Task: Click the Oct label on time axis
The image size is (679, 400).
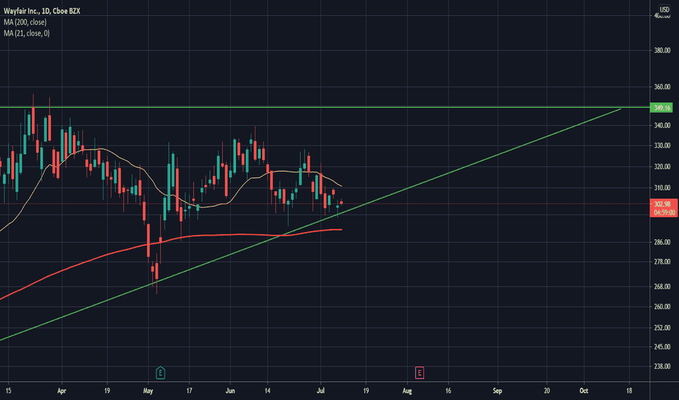Action: [584, 391]
